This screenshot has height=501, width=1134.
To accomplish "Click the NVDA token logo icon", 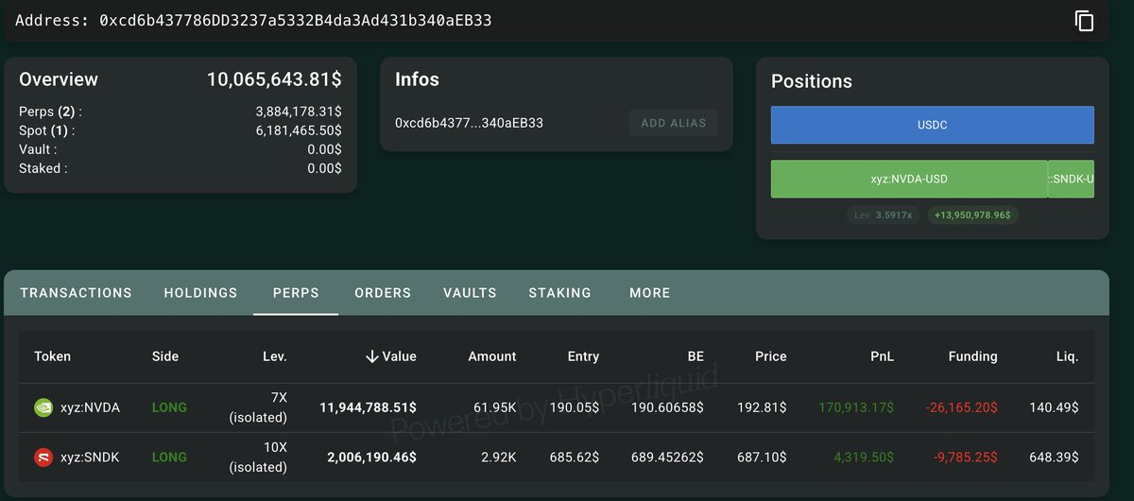I will pos(43,408).
